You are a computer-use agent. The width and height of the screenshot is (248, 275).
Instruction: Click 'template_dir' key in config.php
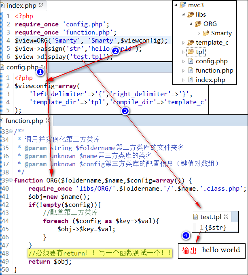pyautogui.click(x=55, y=102)
